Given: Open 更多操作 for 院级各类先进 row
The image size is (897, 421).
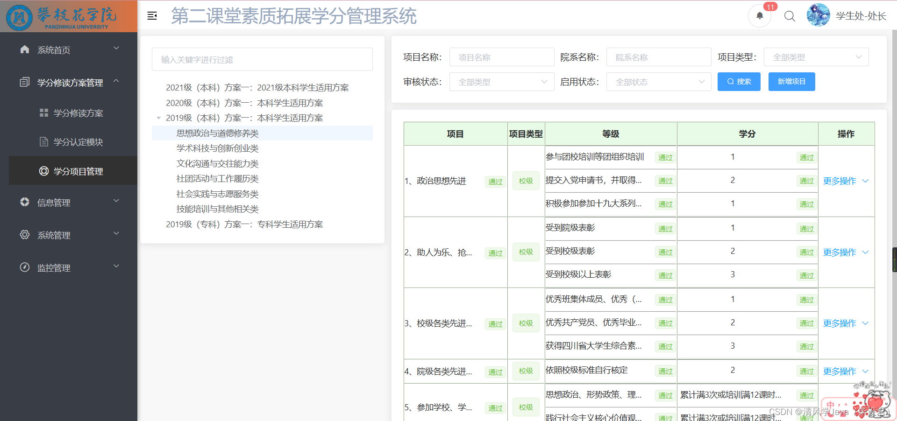Looking at the screenshot, I should (846, 372).
